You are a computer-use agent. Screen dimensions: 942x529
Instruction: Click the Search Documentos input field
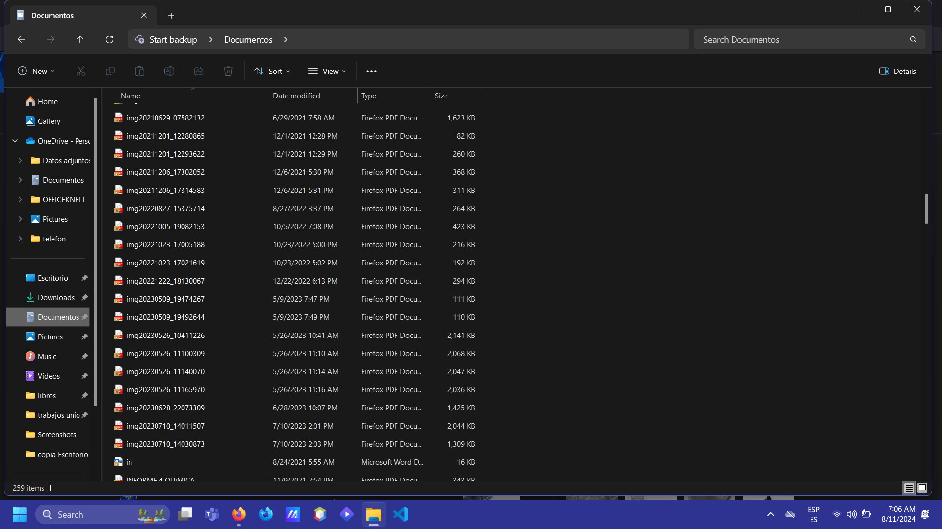[x=802, y=40]
